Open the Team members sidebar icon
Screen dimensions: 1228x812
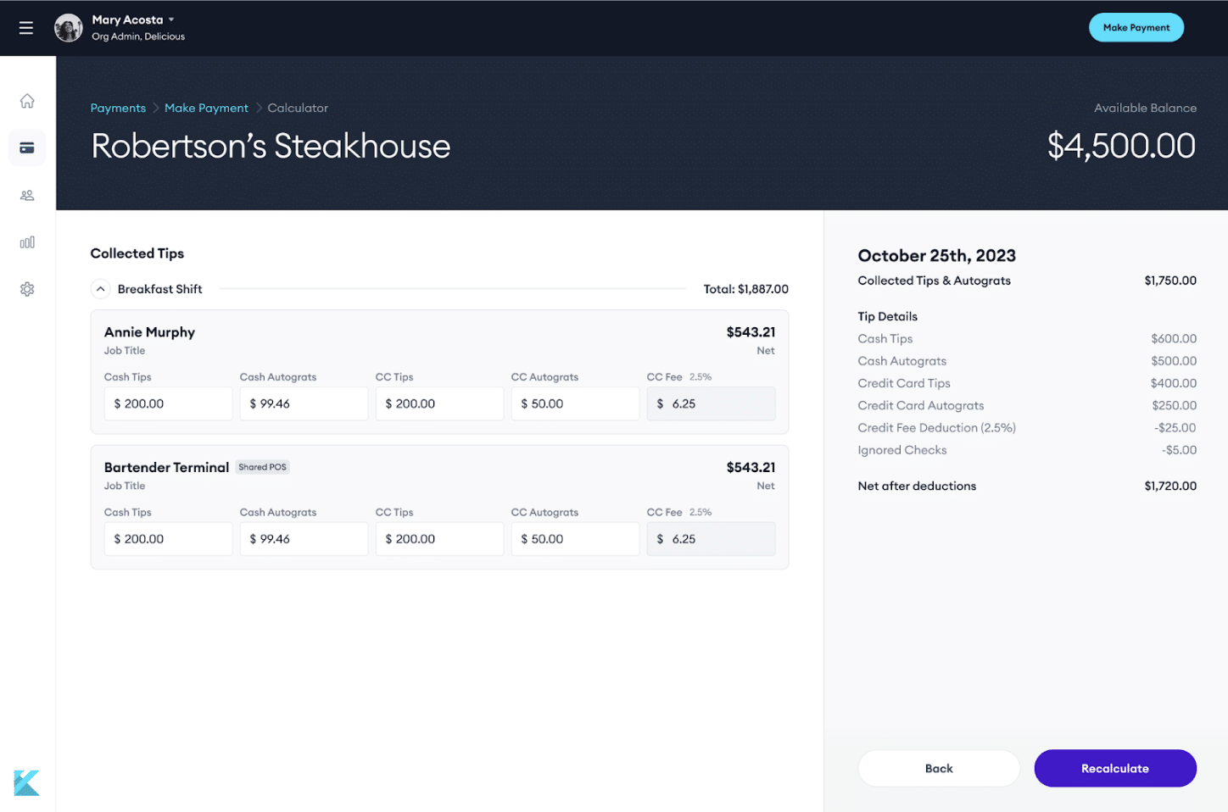click(x=27, y=195)
